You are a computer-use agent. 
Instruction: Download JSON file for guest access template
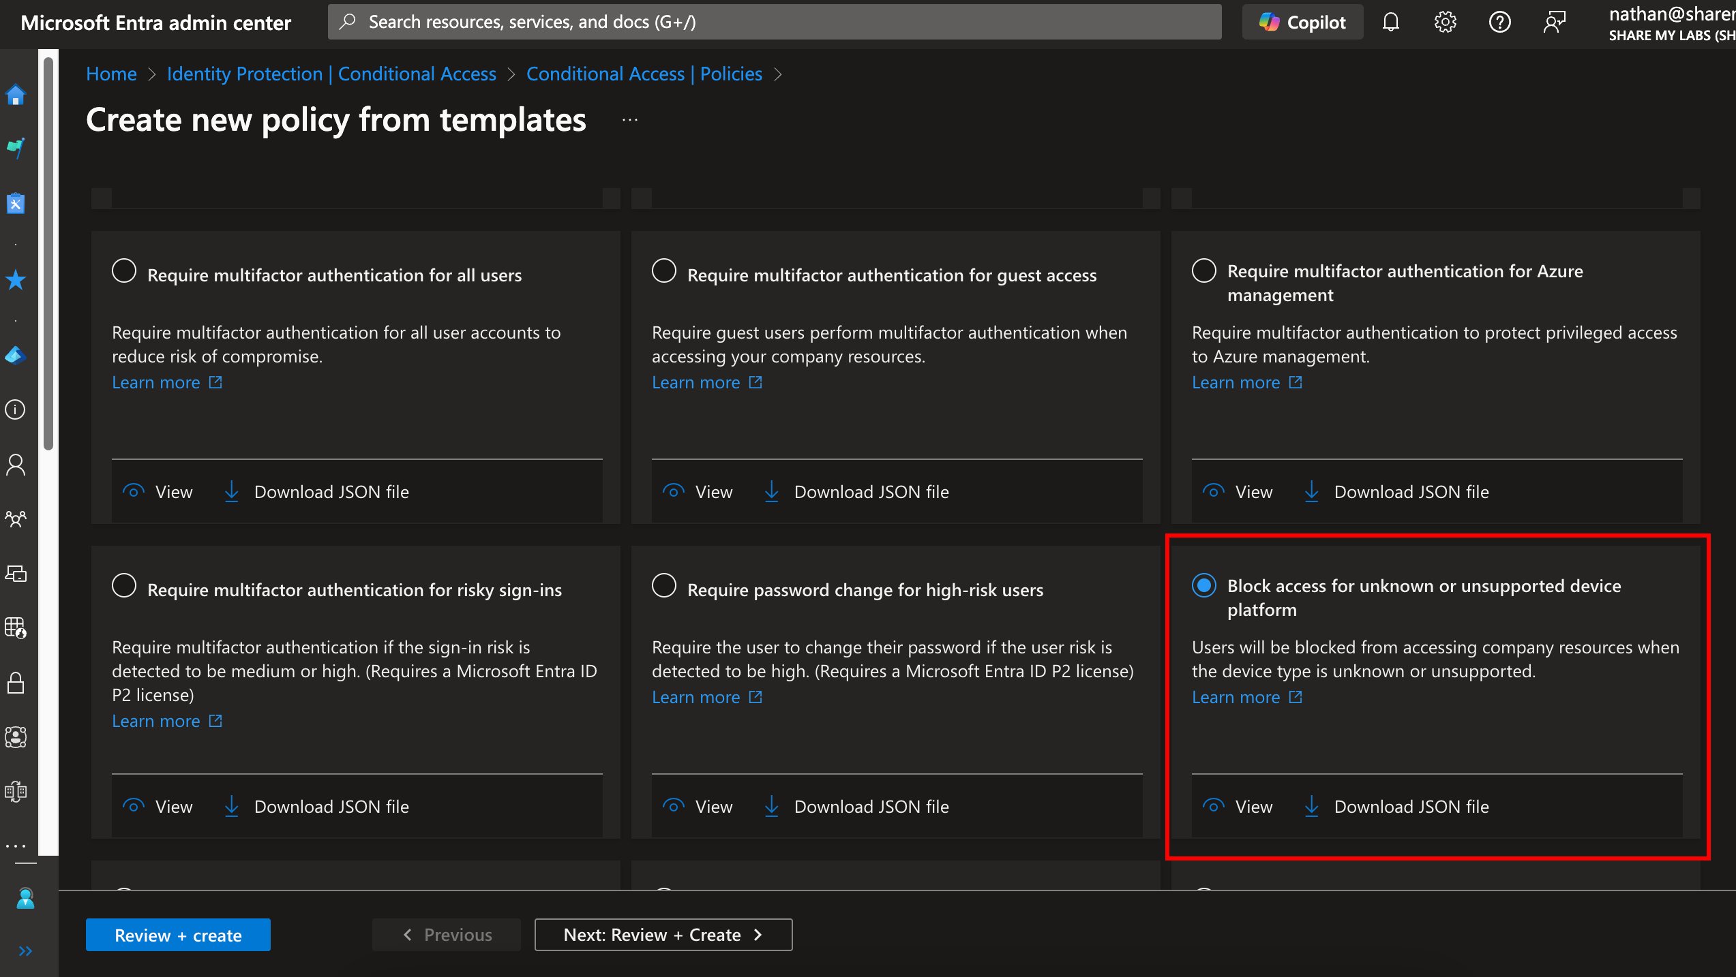[x=856, y=492]
